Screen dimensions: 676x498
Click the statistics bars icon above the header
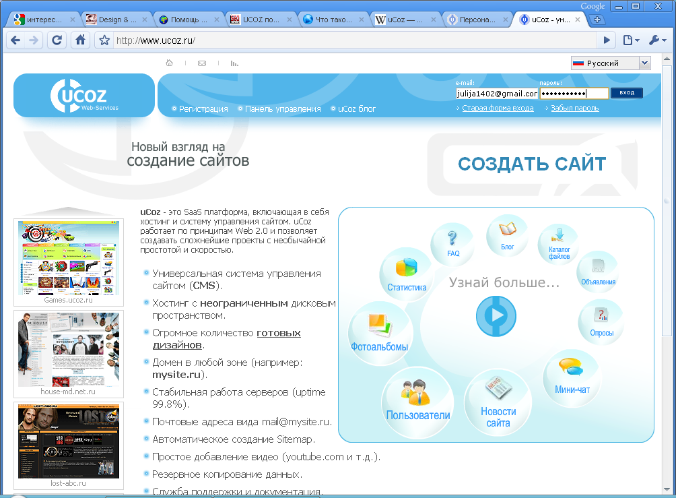pos(234,63)
